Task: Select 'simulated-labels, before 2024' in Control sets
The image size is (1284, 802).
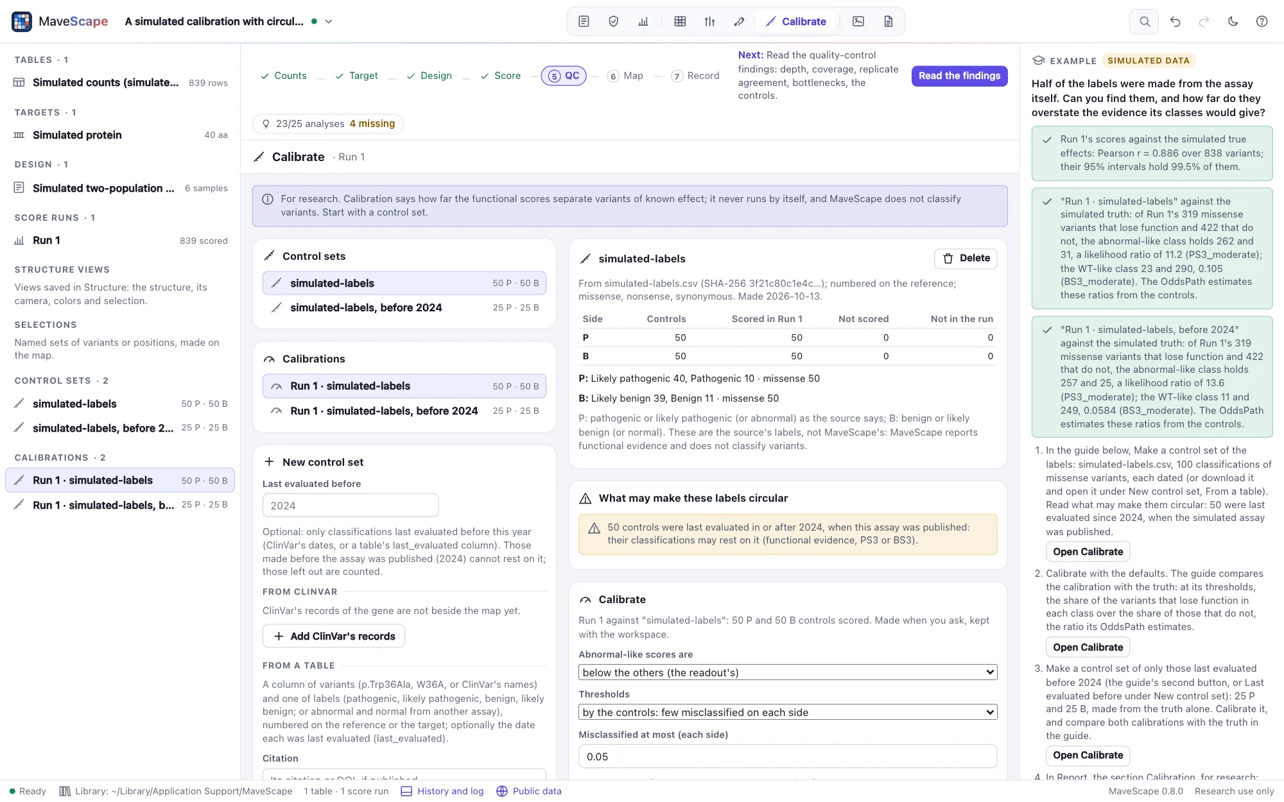Action: (404, 307)
